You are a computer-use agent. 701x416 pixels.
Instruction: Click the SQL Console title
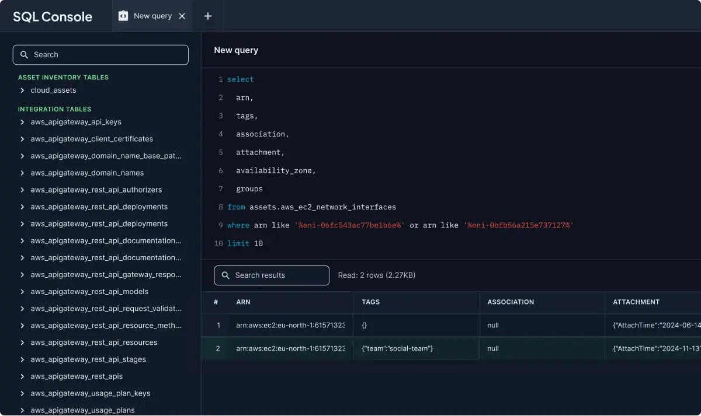coord(53,16)
